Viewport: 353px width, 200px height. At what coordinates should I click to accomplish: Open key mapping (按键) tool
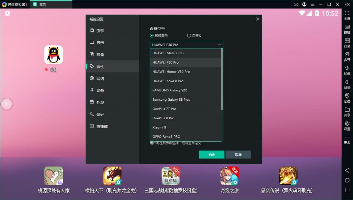tap(347, 29)
